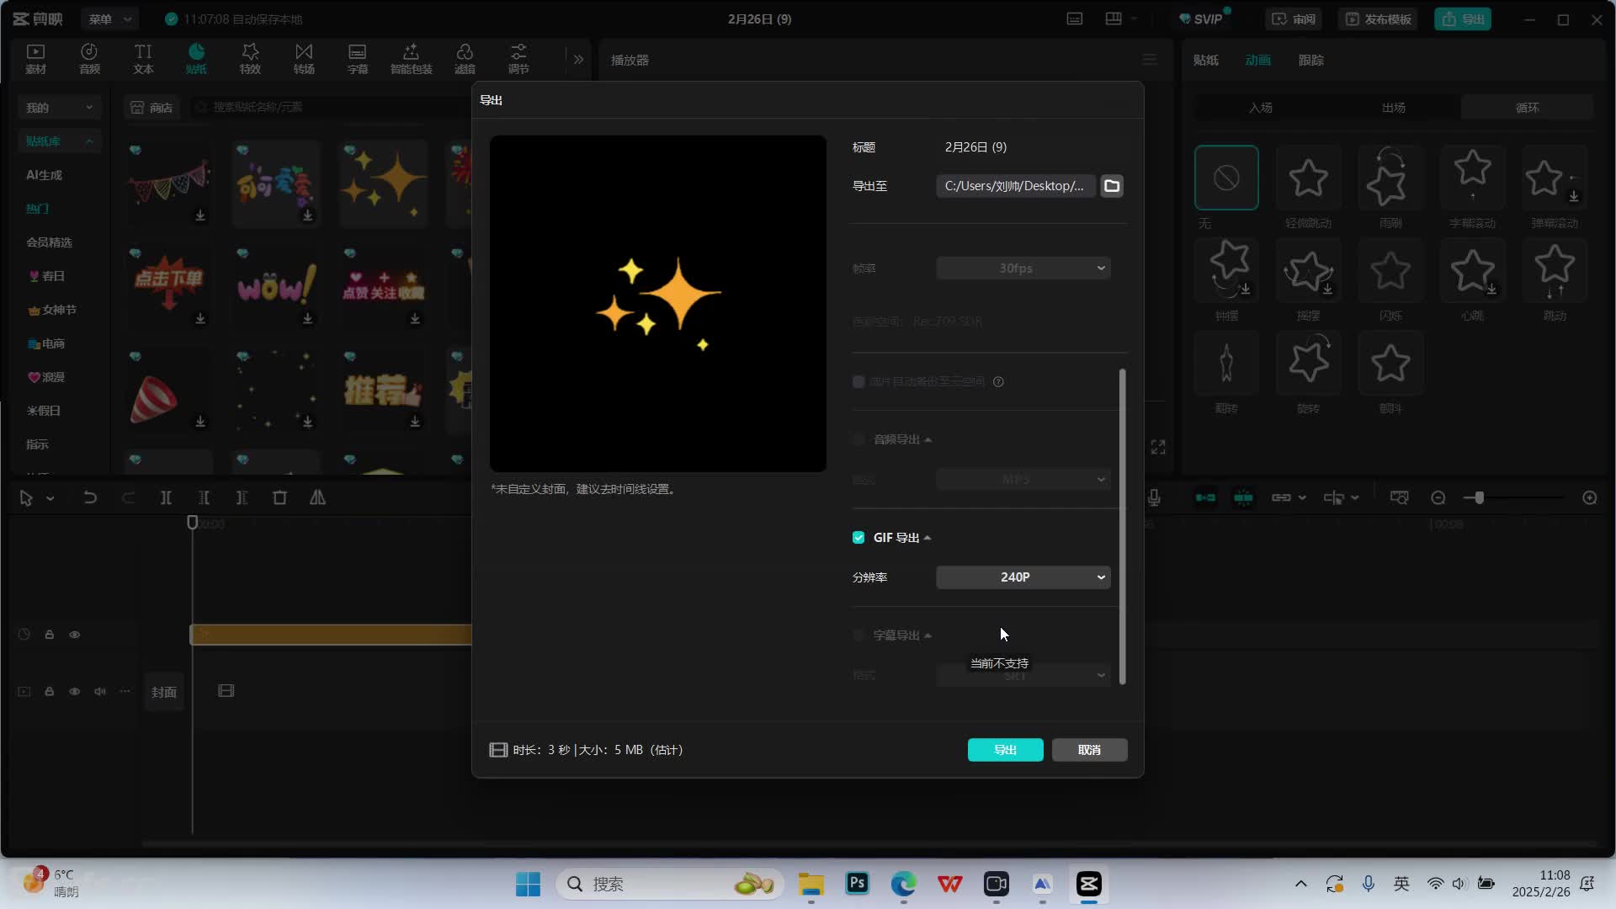Expand more panels double-chevron icon
Screen dimensions: 1616x909
(x=578, y=60)
